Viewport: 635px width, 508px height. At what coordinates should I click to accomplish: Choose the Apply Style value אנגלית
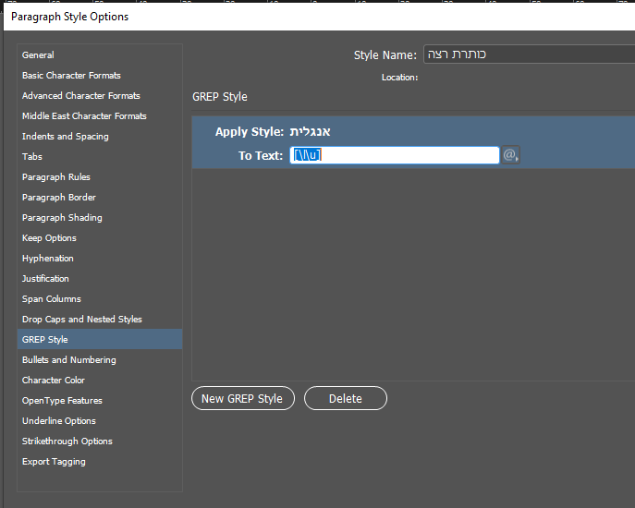[311, 131]
